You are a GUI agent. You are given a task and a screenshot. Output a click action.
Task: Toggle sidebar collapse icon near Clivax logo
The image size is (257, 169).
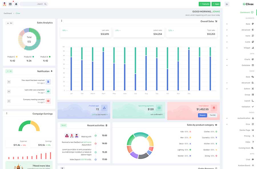(x=227, y=4)
